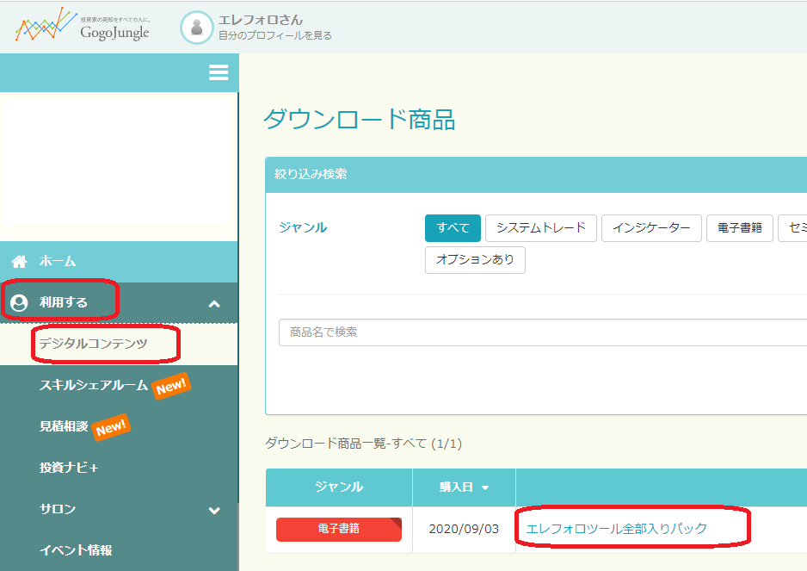
Task: Collapse the 利用する section chevron
Action: pyautogui.click(x=214, y=304)
